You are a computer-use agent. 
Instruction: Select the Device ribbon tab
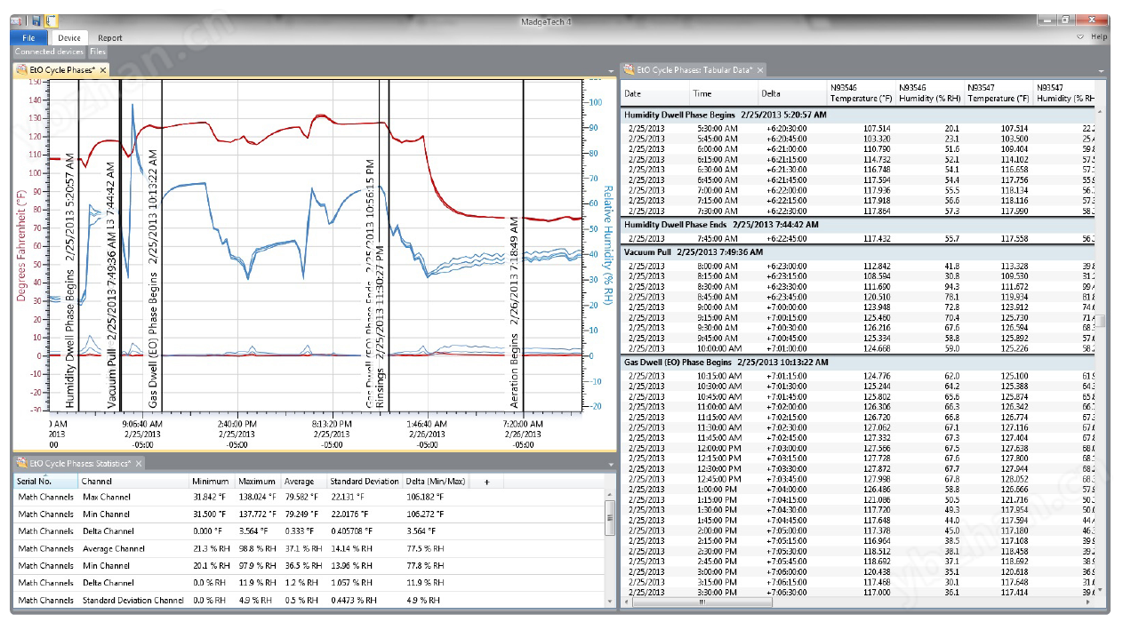(x=68, y=37)
